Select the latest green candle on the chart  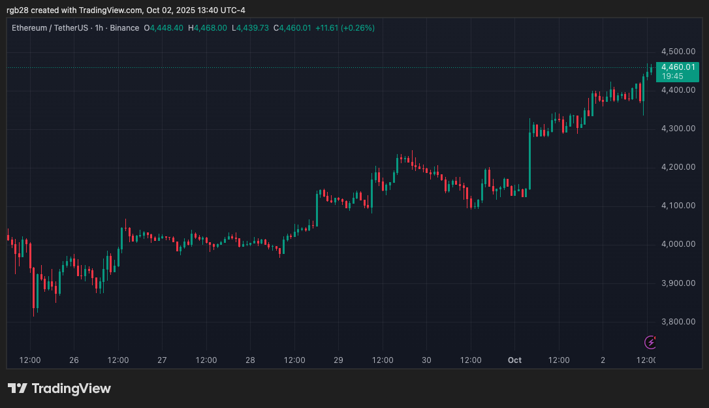coord(651,69)
